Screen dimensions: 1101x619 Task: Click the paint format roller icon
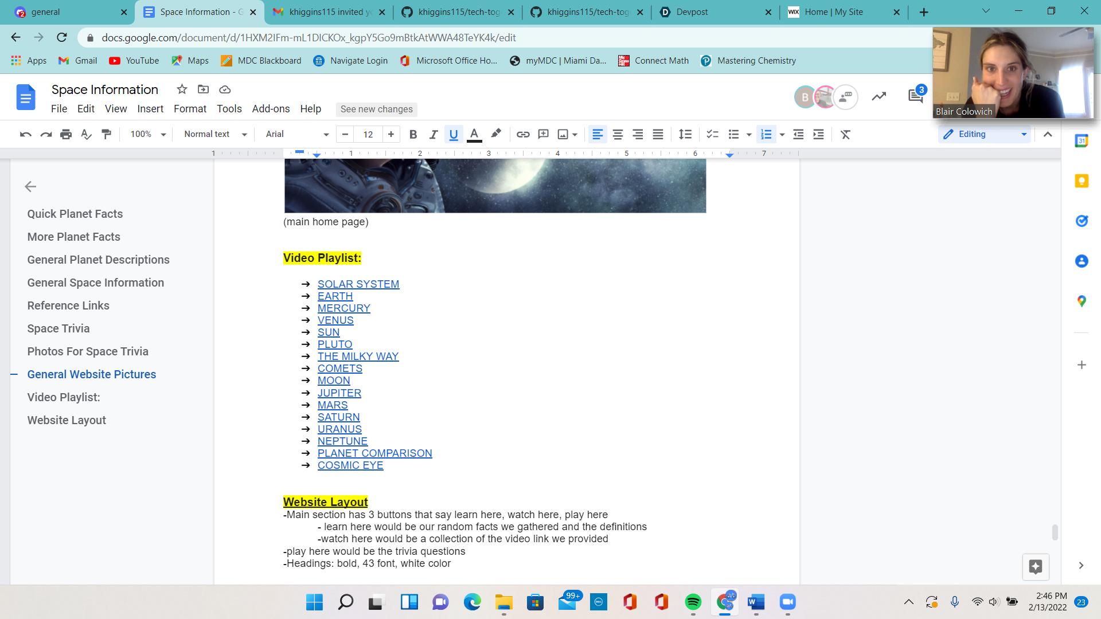click(x=106, y=134)
